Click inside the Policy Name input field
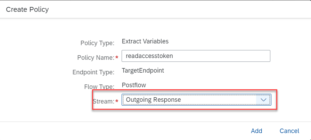Image resolution: width=311 pixels, height=140 pixels. tap(196, 56)
